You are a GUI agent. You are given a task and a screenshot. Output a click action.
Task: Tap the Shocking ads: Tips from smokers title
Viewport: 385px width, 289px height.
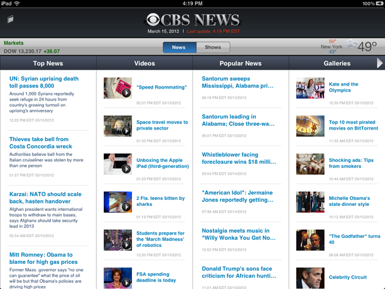tap(351, 163)
